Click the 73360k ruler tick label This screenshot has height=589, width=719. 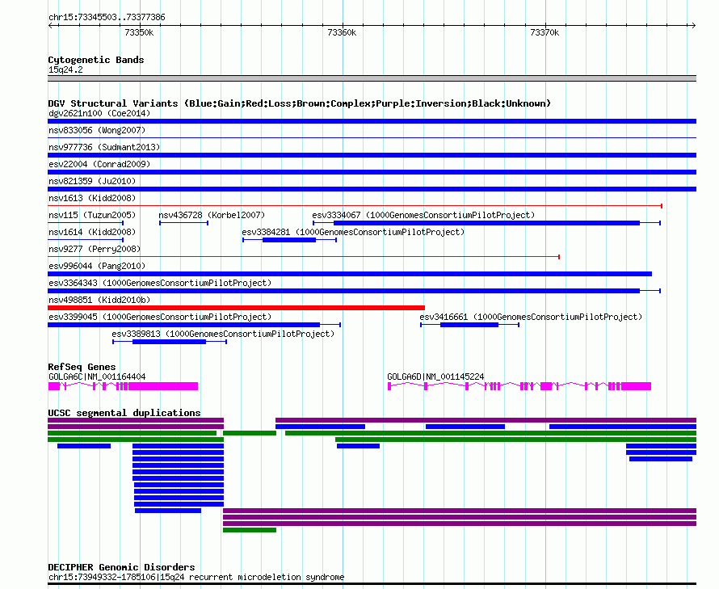tap(342, 32)
